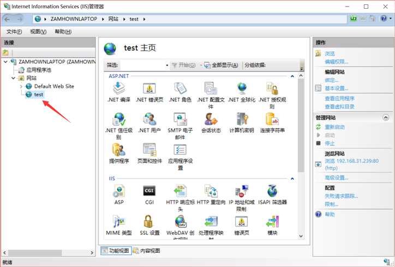Open the .NET 用户 feature
Image resolution: width=395 pixels, height=267 pixels.
(x=149, y=123)
